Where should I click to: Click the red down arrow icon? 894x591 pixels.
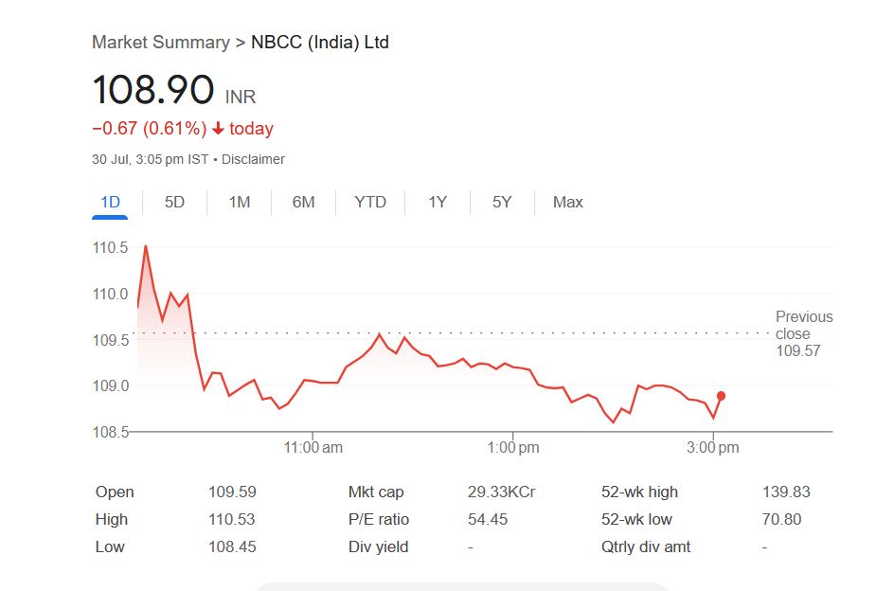pyautogui.click(x=218, y=129)
